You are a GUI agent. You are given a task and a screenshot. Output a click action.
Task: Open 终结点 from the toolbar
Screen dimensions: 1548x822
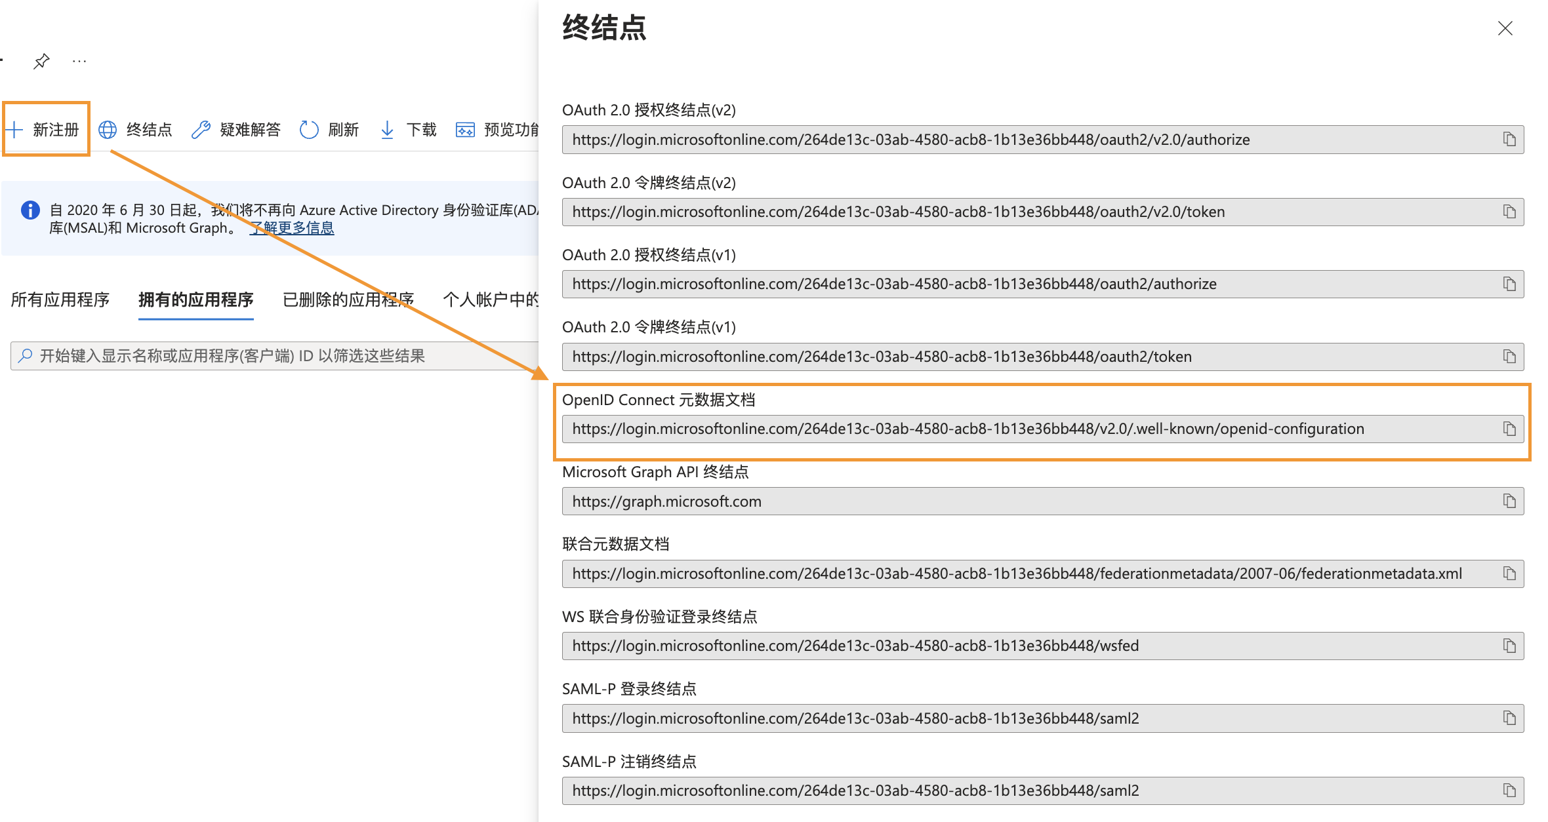(x=135, y=130)
